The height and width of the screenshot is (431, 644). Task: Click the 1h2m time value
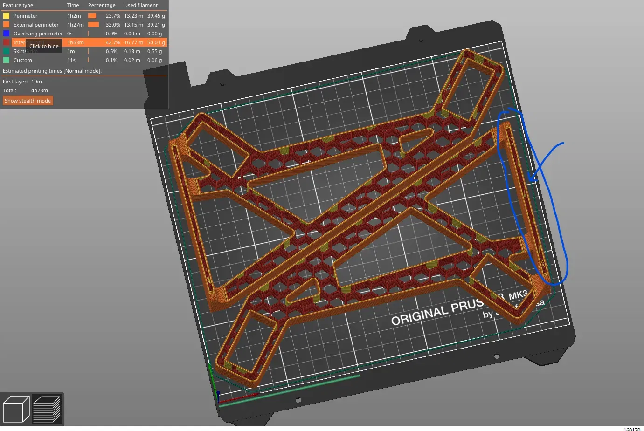point(74,16)
